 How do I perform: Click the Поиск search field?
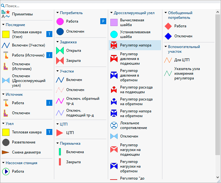coord(110,6)
